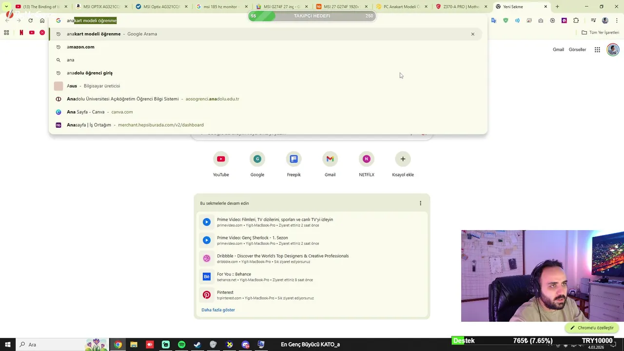
Task: Open Steam from the taskbar
Action: point(197,345)
